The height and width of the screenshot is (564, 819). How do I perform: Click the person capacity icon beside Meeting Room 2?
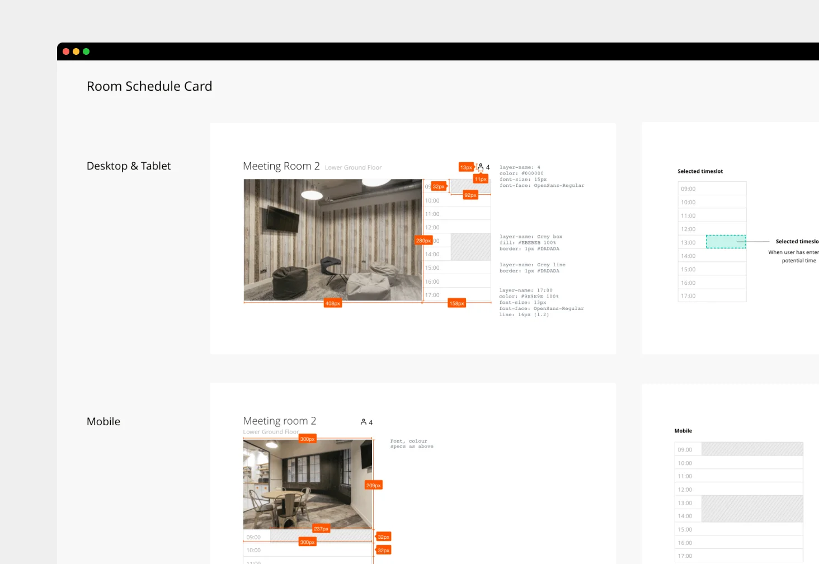(x=481, y=167)
